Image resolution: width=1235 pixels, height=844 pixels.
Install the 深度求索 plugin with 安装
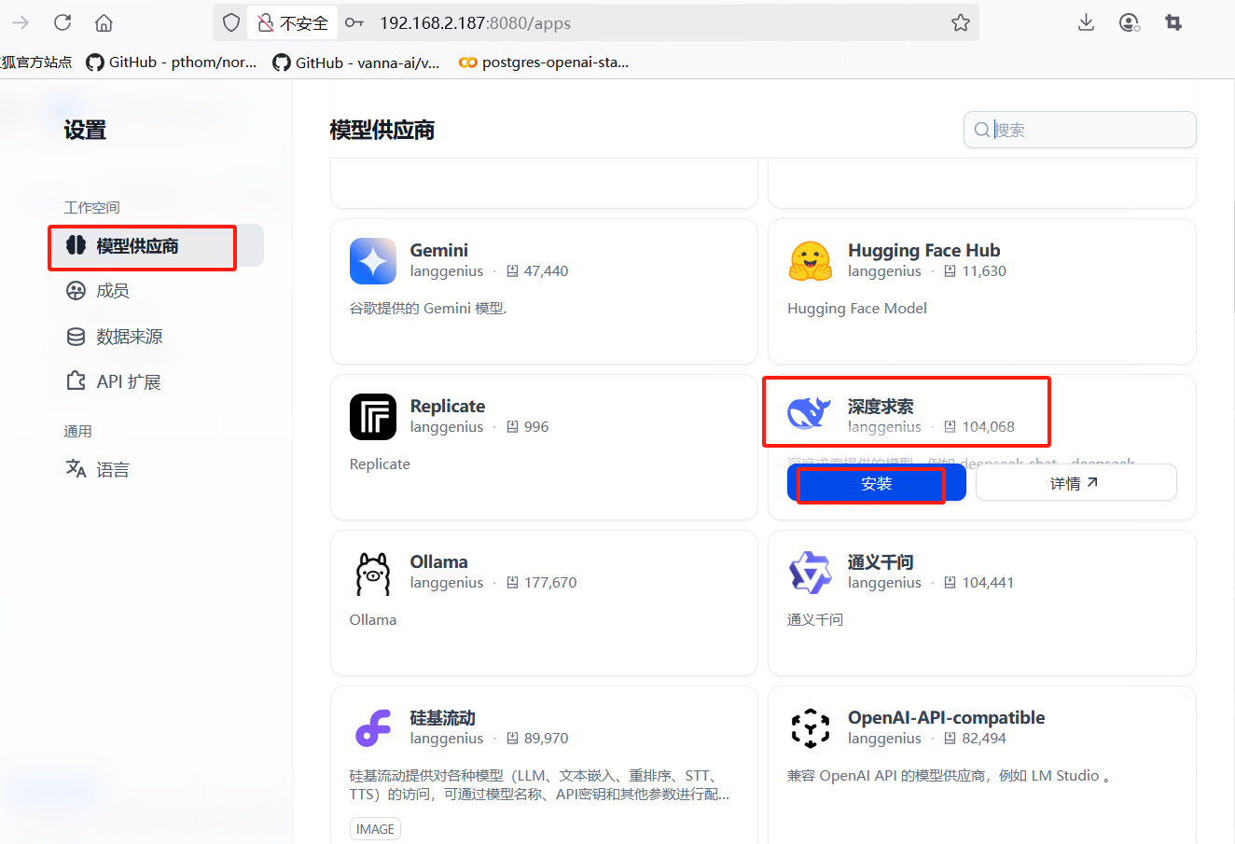pos(876,483)
